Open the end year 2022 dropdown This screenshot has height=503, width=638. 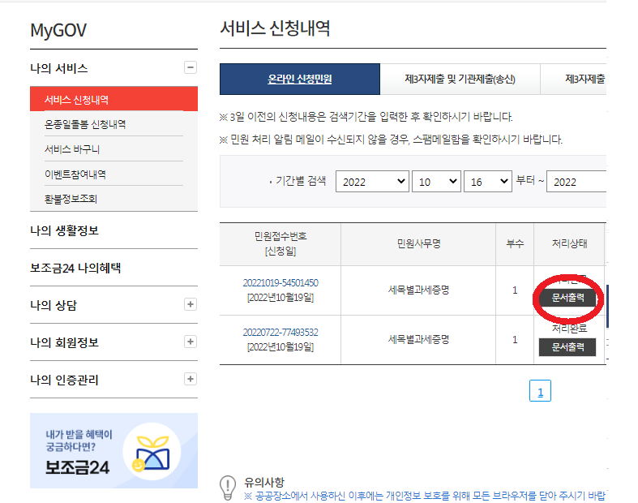point(576,182)
